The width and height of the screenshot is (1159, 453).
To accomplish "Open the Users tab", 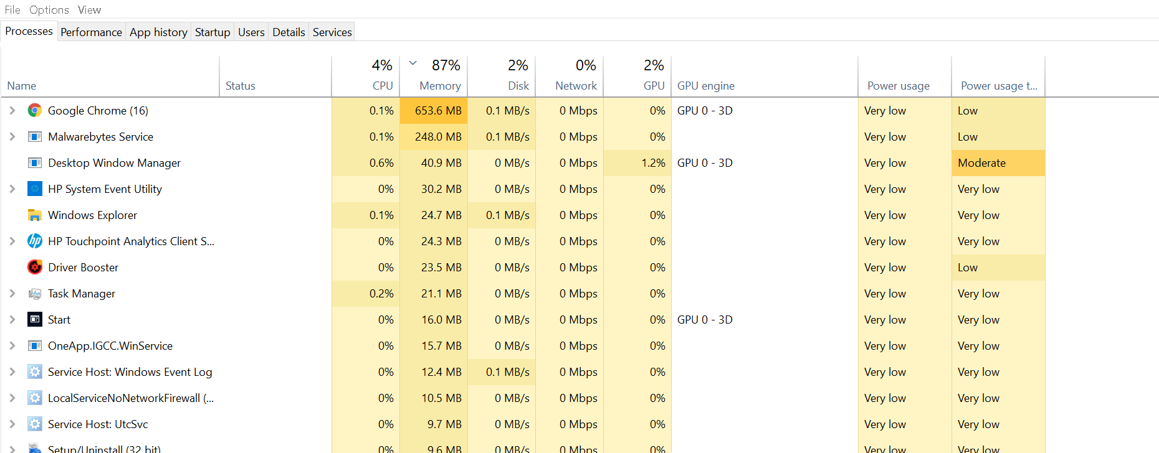I will coord(251,32).
